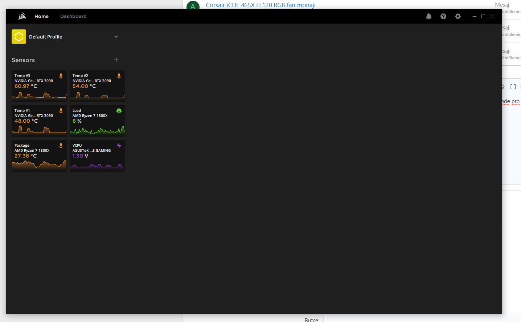Click the 60.97 °C temperature value
This screenshot has height=322, width=521.
click(26, 86)
